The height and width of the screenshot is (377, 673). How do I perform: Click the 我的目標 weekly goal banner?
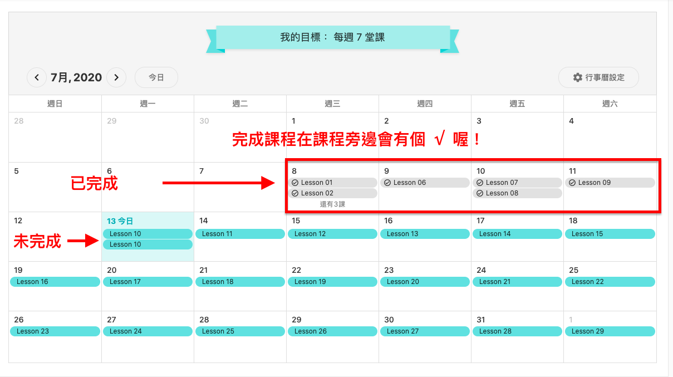coord(332,38)
